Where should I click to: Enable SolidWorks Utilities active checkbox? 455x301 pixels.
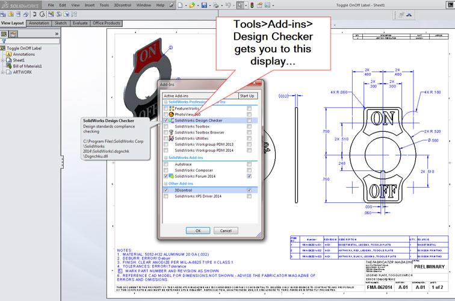pos(166,138)
